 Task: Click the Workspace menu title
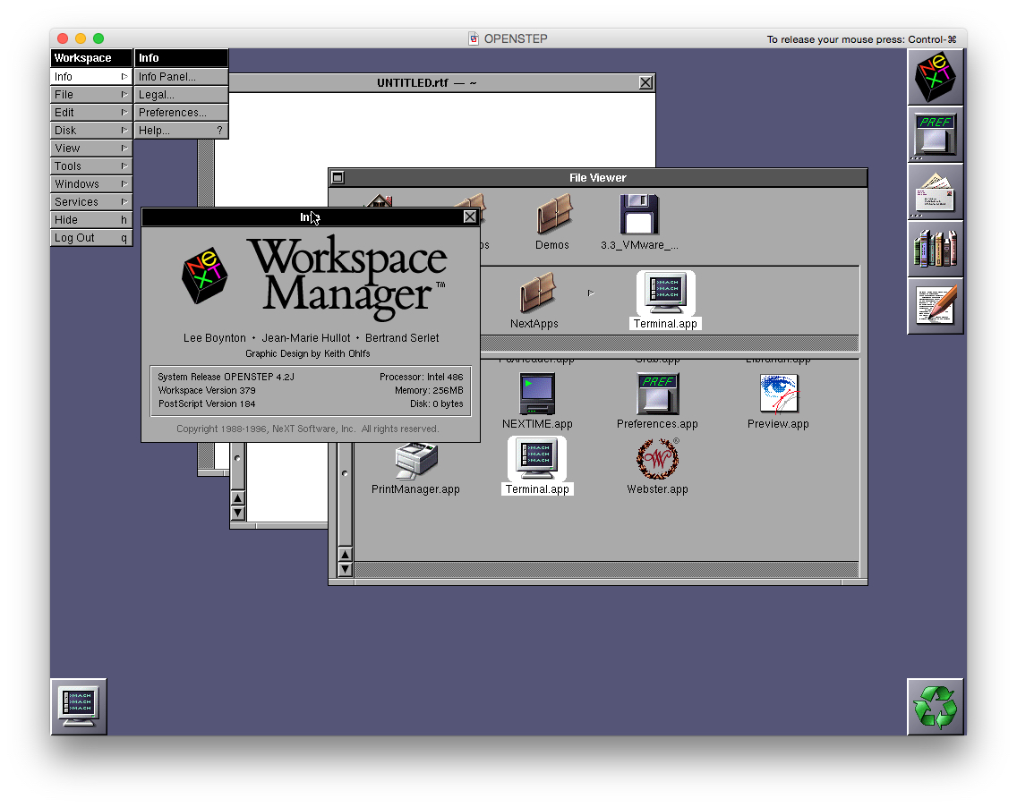91,57
